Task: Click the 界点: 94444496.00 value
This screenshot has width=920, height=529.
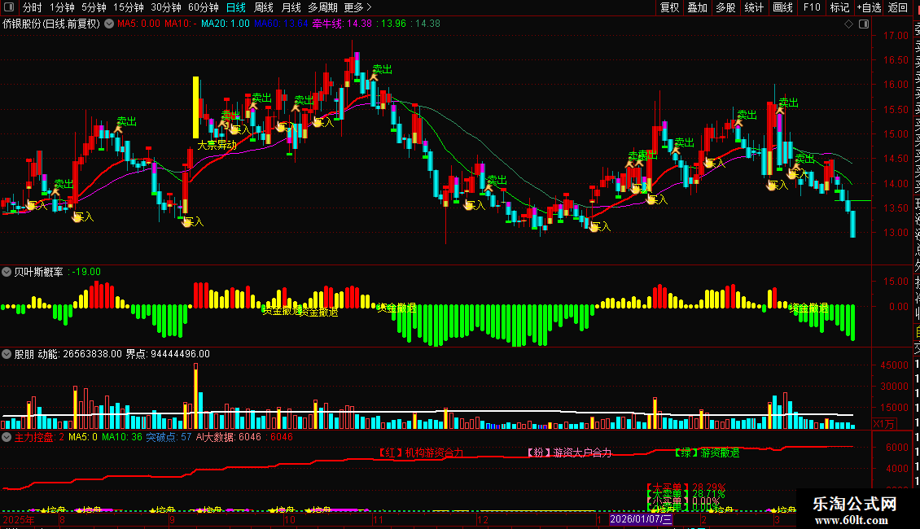Action: click(168, 354)
